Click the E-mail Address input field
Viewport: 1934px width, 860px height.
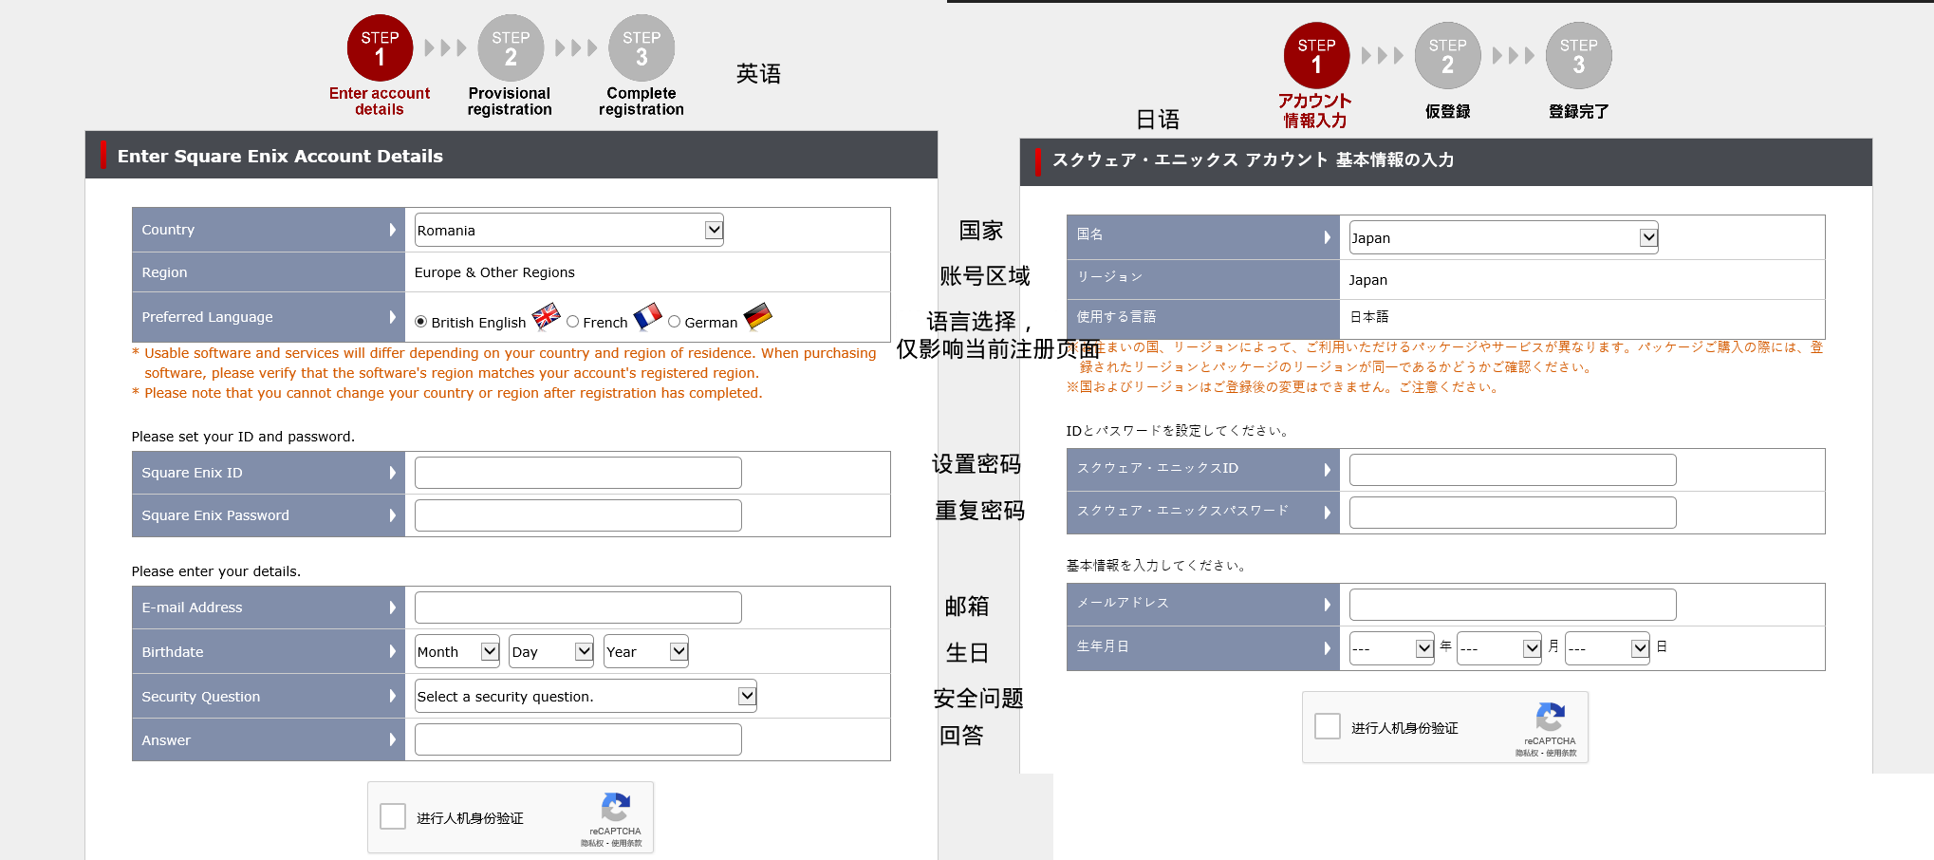[x=578, y=608]
